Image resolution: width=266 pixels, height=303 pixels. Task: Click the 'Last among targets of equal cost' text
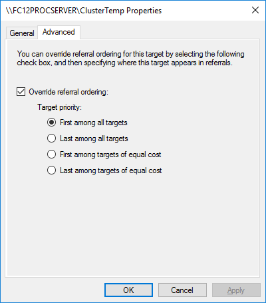tap(111, 170)
